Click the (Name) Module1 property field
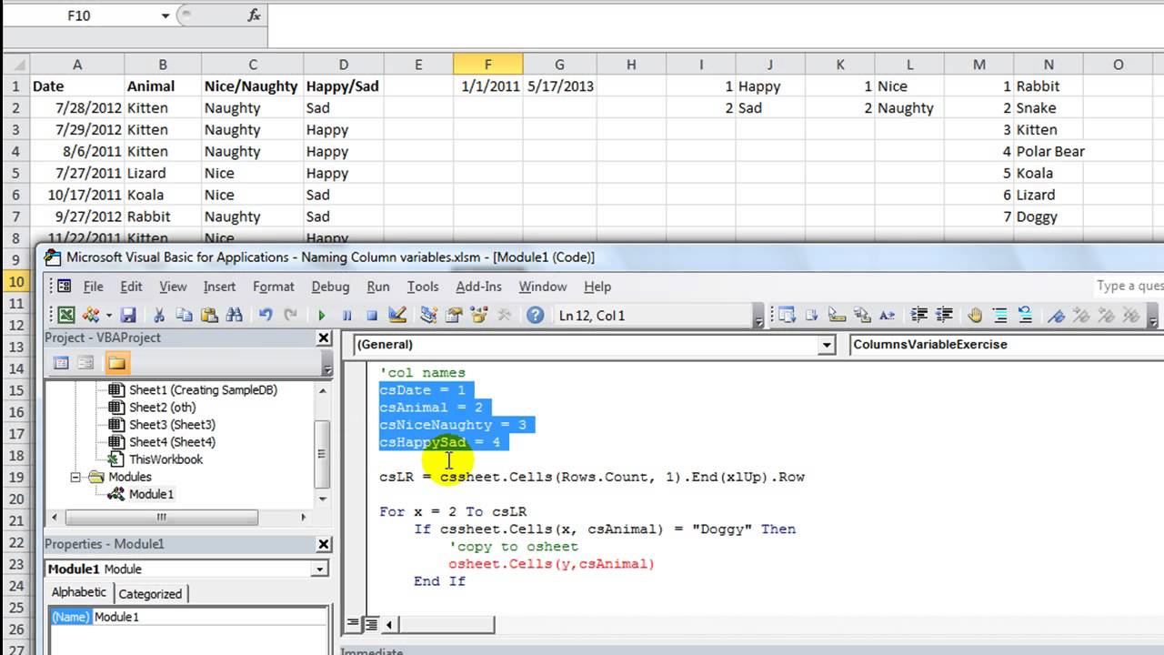The height and width of the screenshot is (655, 1164). pos(188,617)
